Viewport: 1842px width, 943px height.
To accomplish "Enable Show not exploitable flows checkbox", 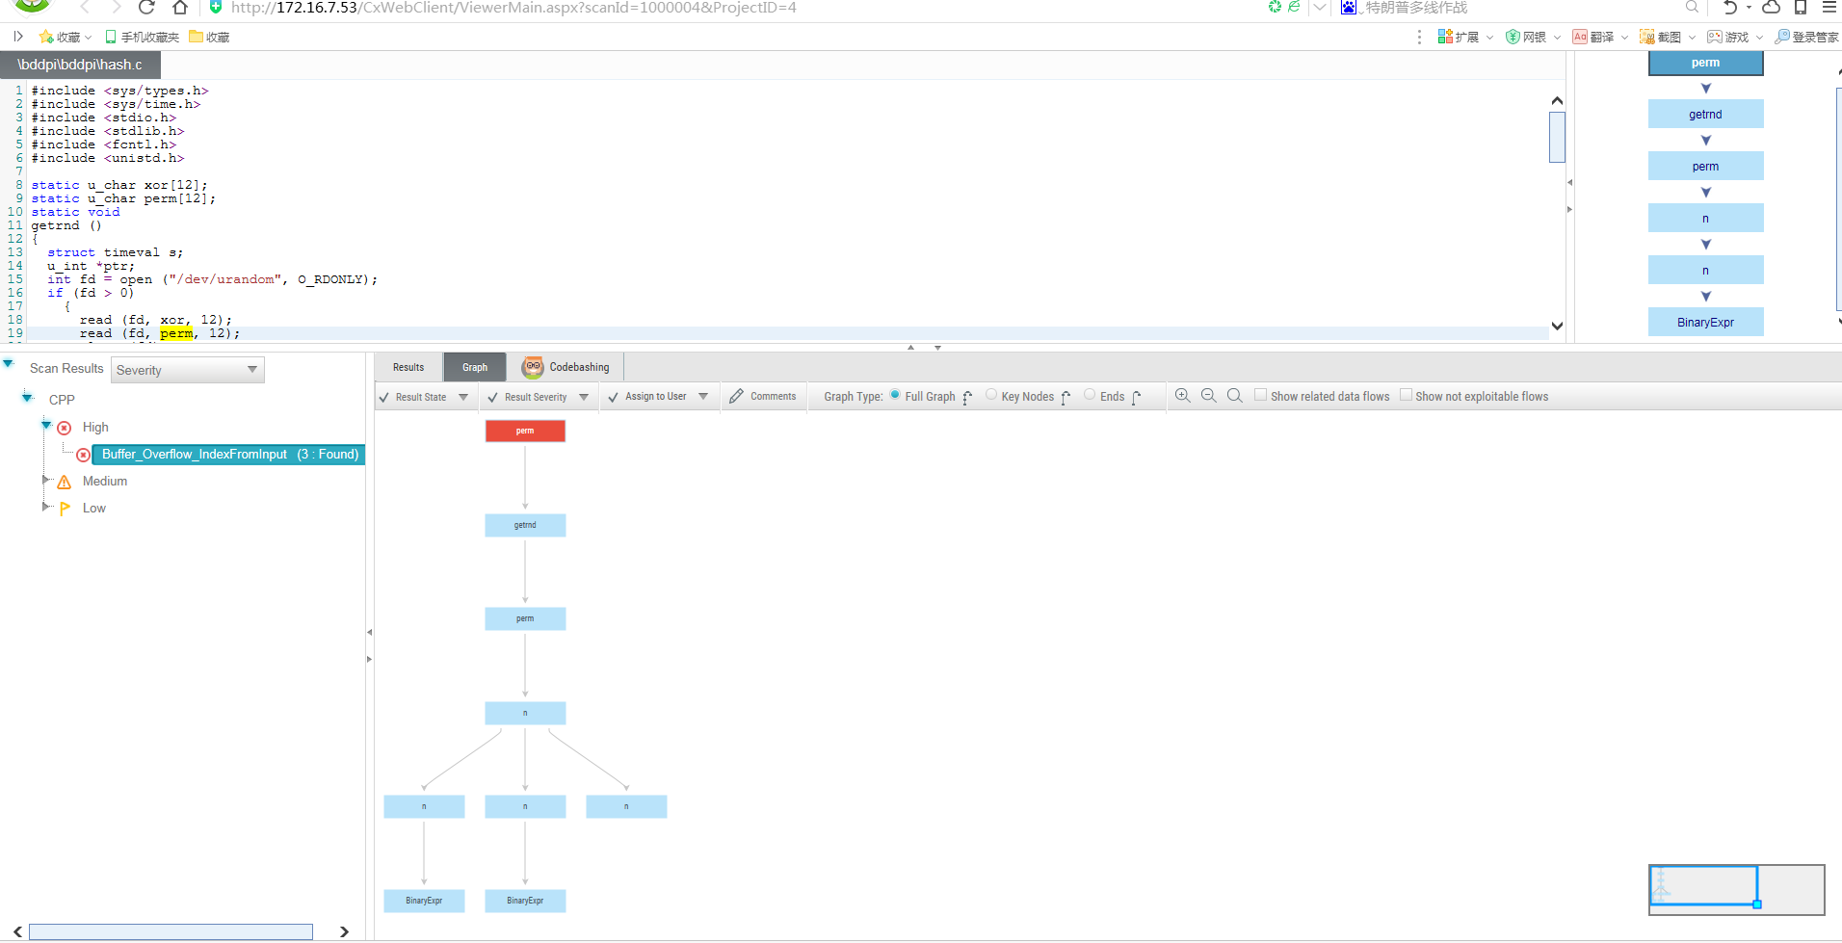I will coord(1406,395).
